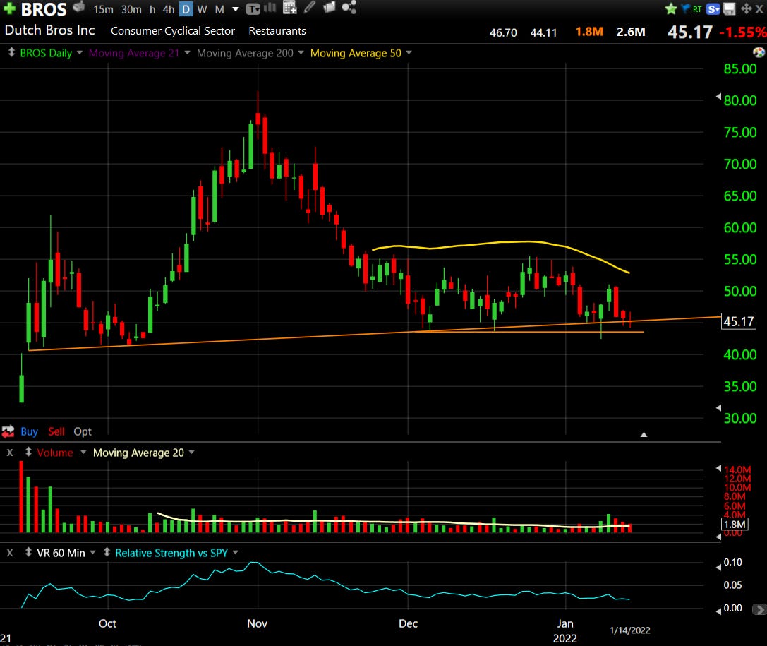
Task: Click the BROS ticker symbol
Action: 44,9
